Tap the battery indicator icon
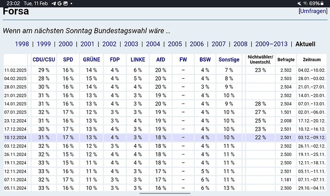 point(322,3)
